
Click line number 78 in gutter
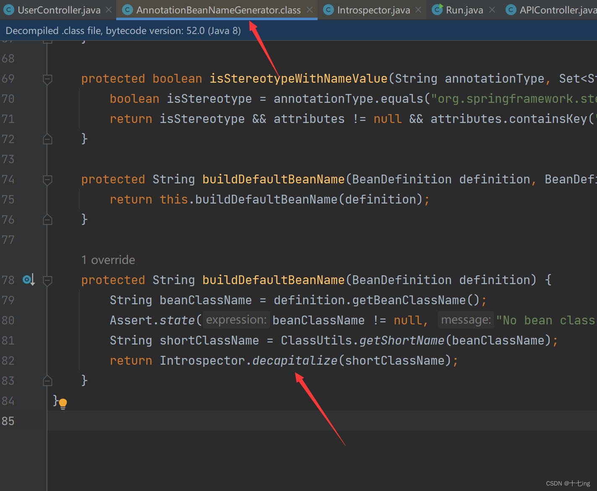click(8, 280)
